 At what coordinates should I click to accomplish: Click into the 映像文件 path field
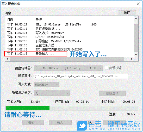pos(81,76)
